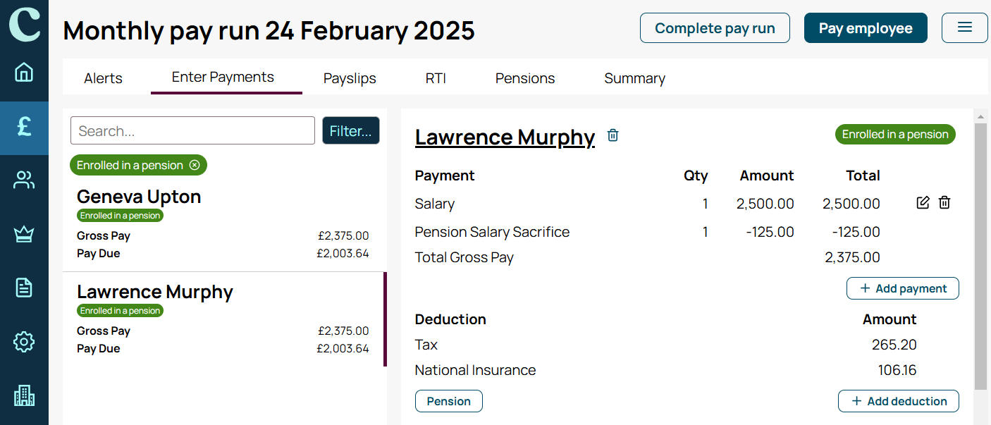The width and height of the screenshot is (991, 425).
Task: Click the company building icon
Action: [x=24, y=395]
